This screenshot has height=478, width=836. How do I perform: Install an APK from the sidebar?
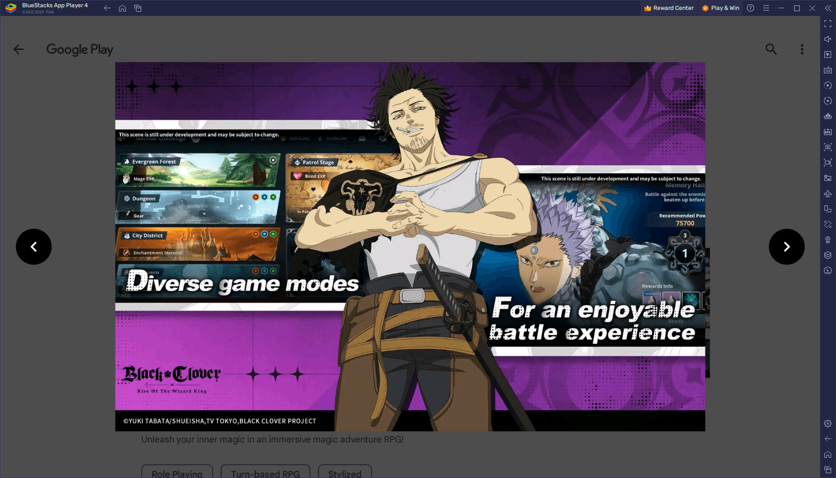coord(828,132)
